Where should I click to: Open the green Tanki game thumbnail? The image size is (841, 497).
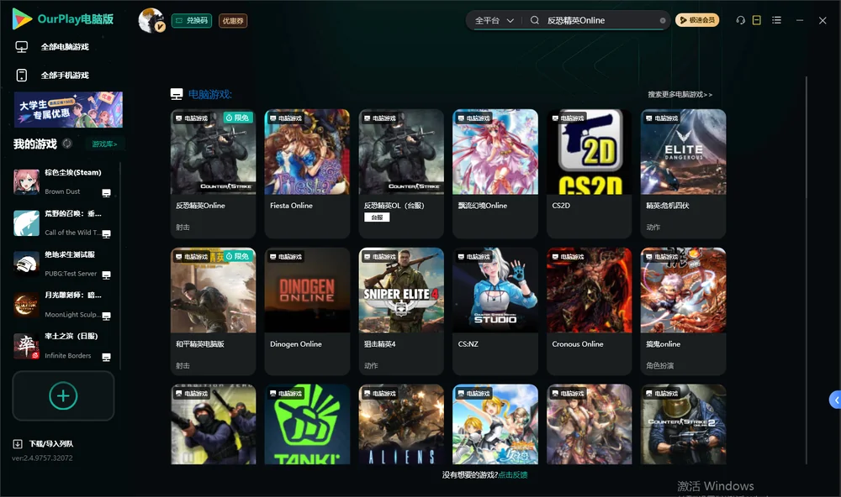(x=307, y=424)
